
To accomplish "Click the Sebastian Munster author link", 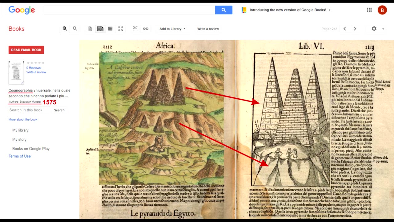I will (x=30, y=102).
